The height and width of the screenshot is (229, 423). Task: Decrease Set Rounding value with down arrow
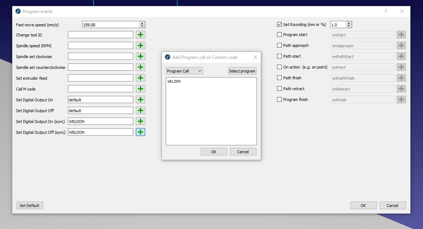[349, 26]
